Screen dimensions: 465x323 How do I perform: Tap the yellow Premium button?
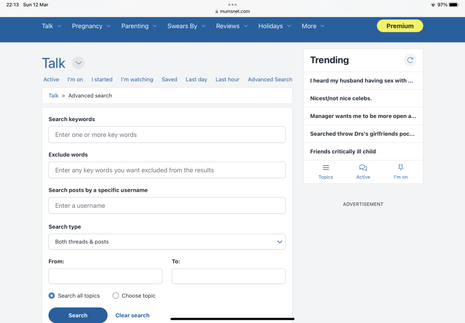400,26
